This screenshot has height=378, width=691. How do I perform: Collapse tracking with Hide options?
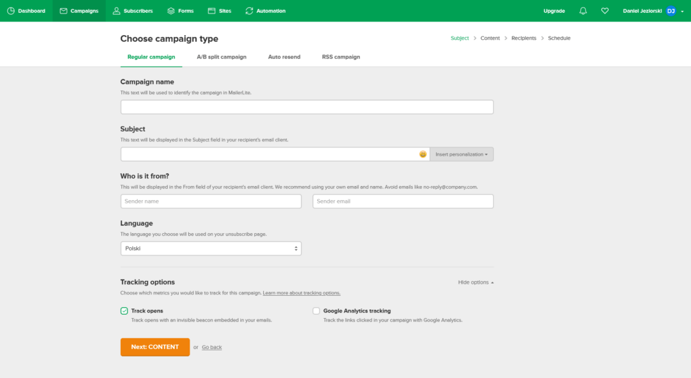point(476,282)
